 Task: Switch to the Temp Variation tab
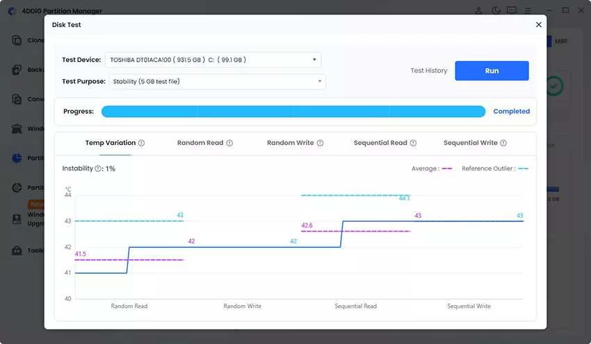pyautogui.click(x=111, y=143)
